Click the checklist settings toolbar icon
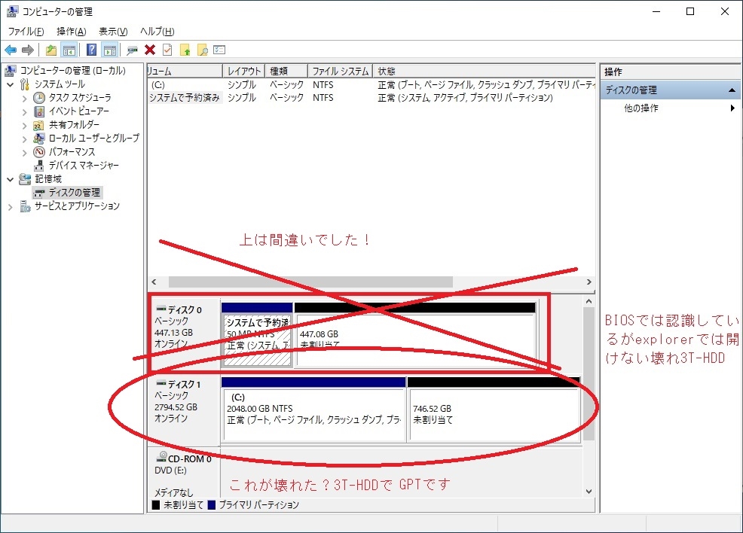This screenshot has width=743, height=533. click(219, 50)
